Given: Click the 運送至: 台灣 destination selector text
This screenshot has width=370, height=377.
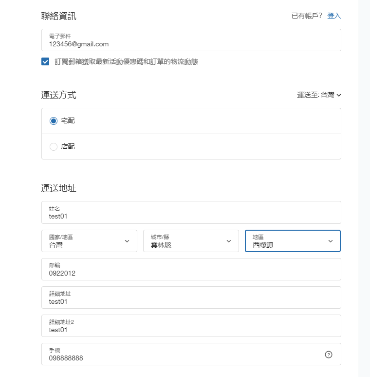Looking at the screenshot, I should 315,95.
